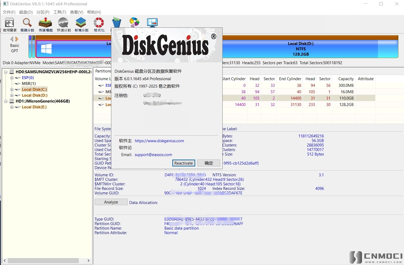Viewport: 404px width, 265px height.
Task: Expand the Local Disk(C:) tree node
Action: click(x=12, y=89)
